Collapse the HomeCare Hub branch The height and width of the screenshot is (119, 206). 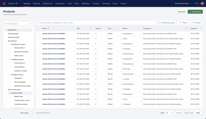pos(9,93)
